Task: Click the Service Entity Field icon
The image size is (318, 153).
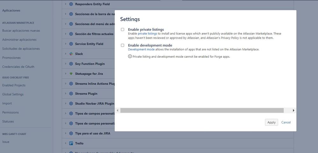Action: (71, 44)
